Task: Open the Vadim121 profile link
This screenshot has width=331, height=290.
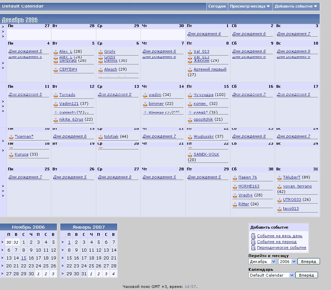Action: pyautogui.click(x=69, y=104)
